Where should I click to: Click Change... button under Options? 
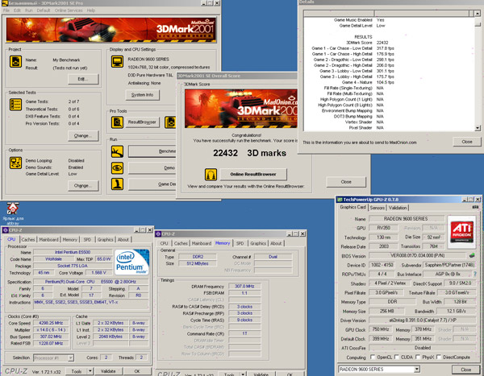pyautogui.click(x=83, y=185)
